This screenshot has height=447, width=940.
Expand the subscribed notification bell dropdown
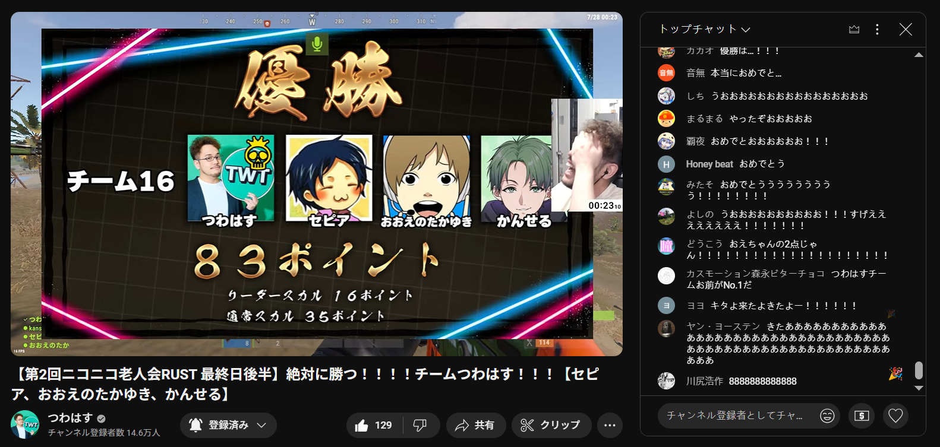click(x=228, y=425)
